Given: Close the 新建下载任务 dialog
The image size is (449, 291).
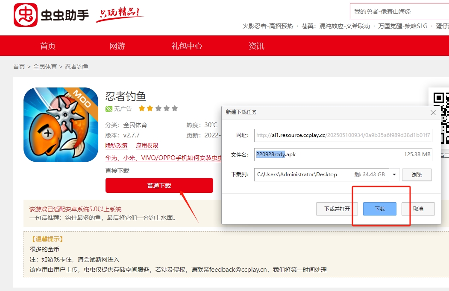Looking at the screenshot, I should pyautogui.click(x=433, y=113).
